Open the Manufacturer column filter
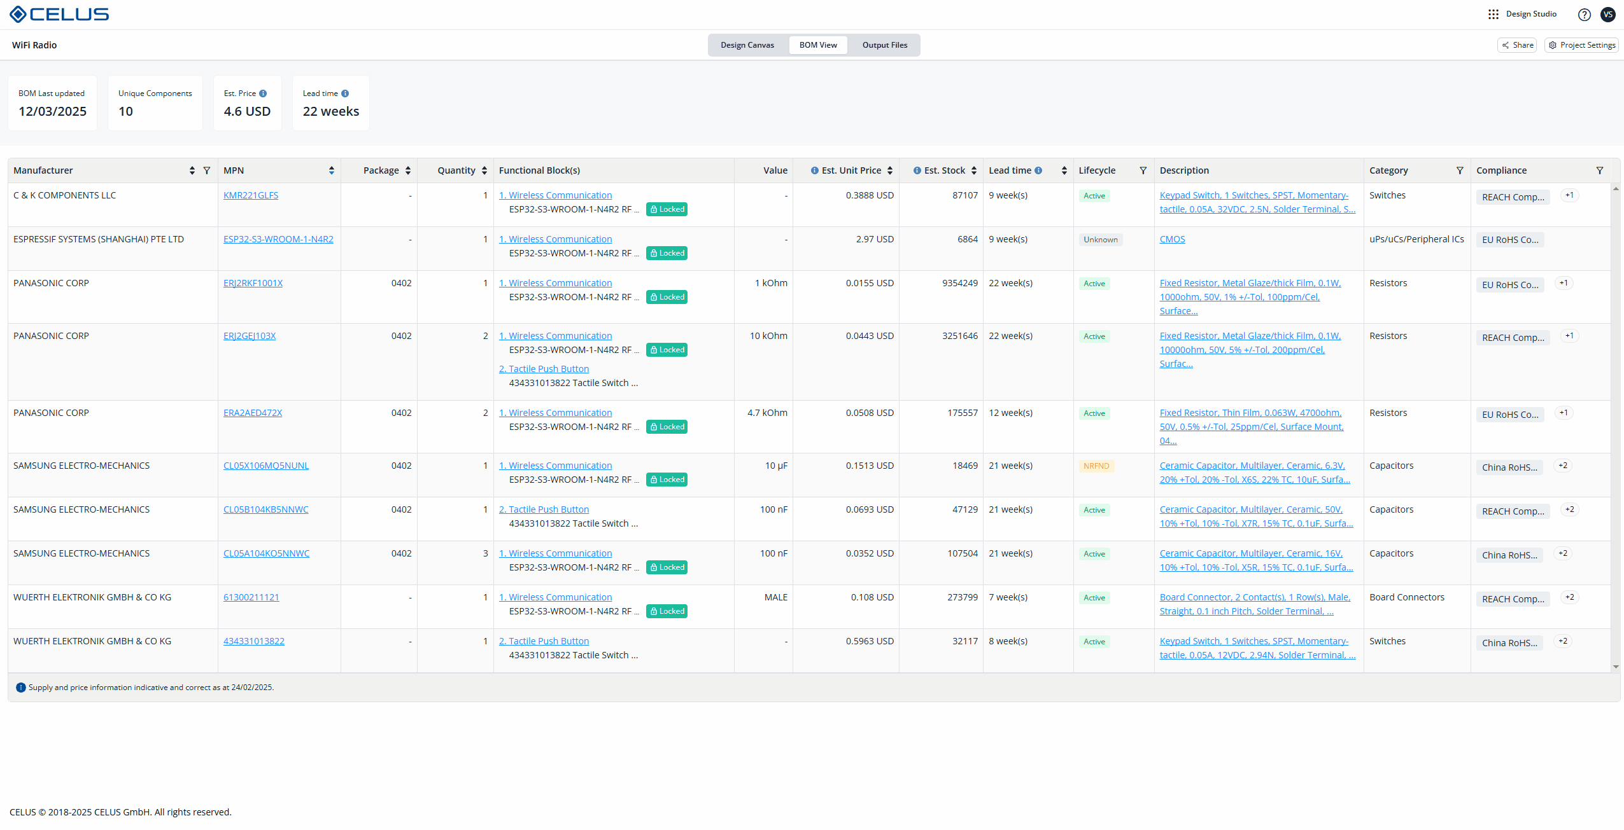This screenshot has height=830, width=1624. click(207, 170)
